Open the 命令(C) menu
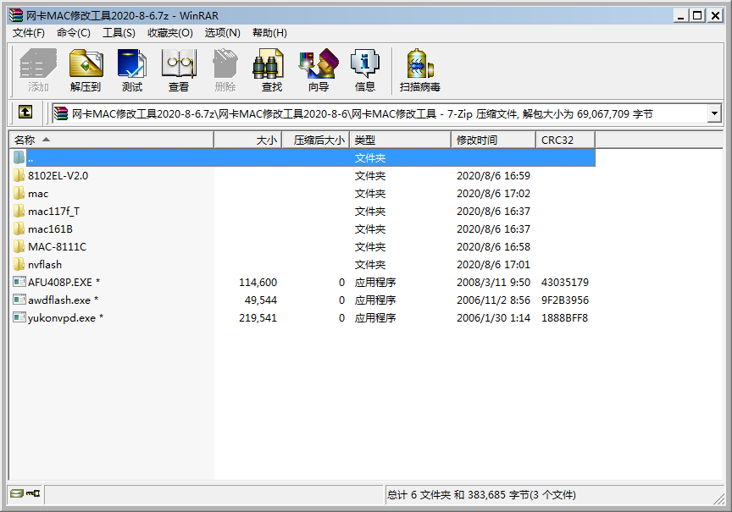This screenshot has width=732, height=512. (x=74, y=33)
